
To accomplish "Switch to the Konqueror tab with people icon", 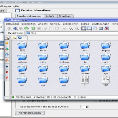I will (x=14, y=38).
